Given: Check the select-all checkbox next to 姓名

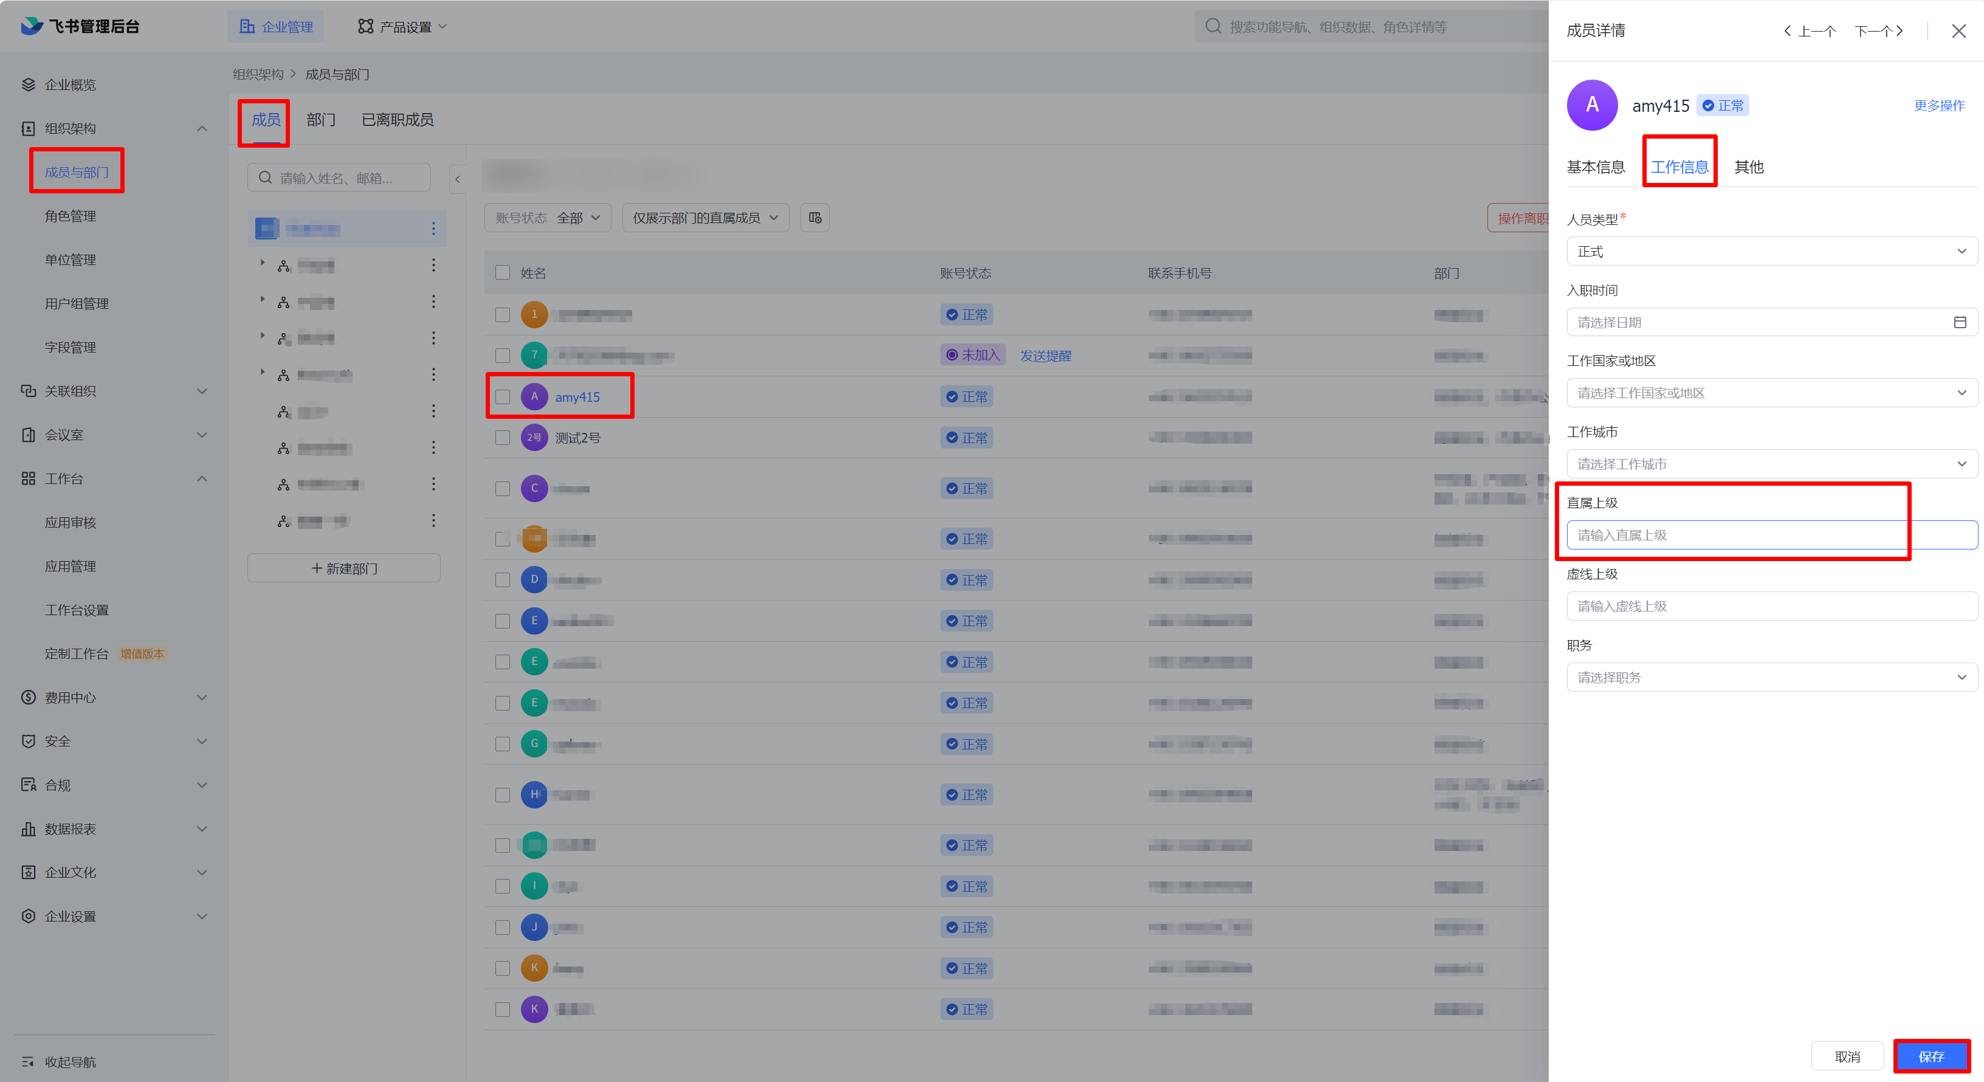Looking at the screenshot, I should click(503, 272).
